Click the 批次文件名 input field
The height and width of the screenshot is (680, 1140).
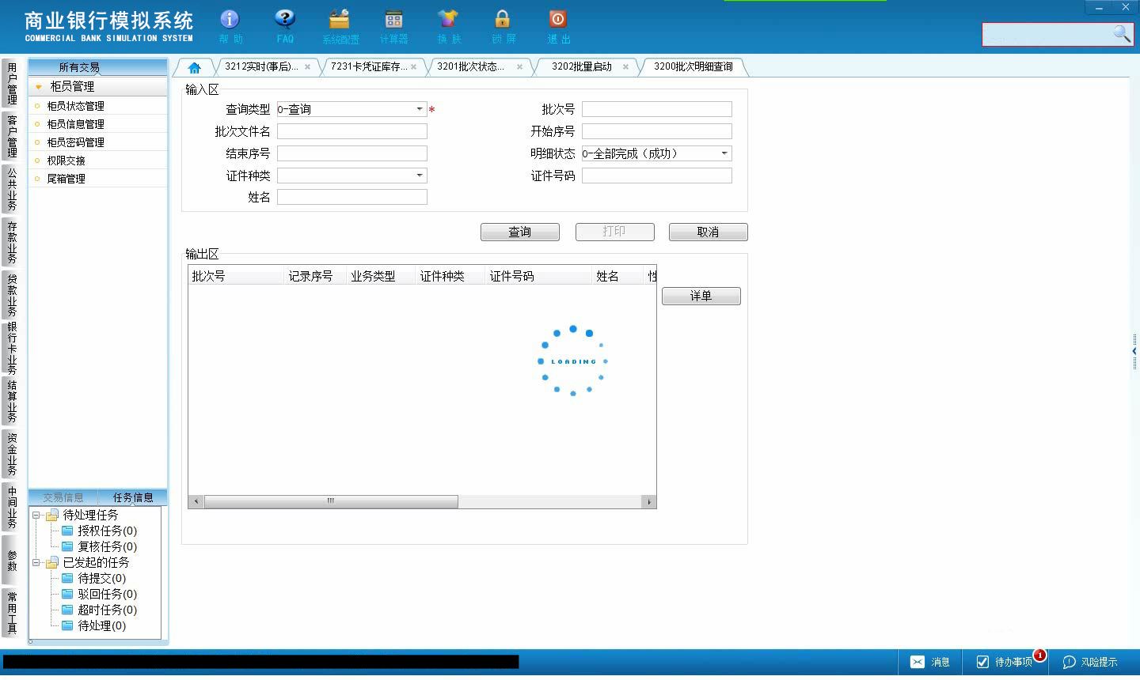pos(352,131)
